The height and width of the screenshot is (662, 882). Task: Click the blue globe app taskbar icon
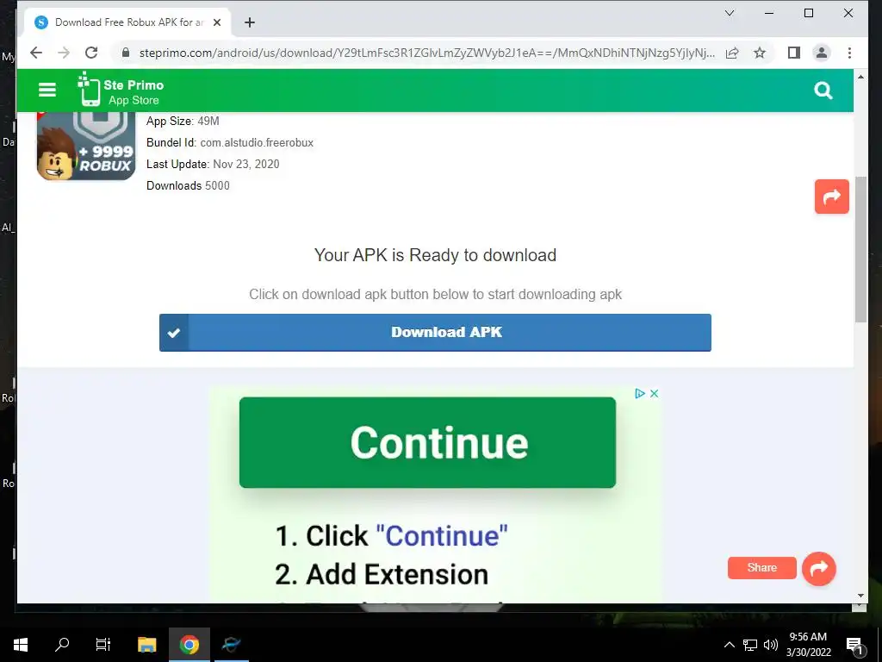(x=231, y=645)
